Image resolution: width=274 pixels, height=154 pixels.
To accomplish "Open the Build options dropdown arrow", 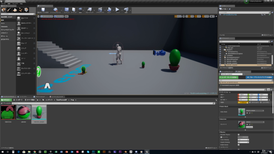I will click(x=113, y=10).
